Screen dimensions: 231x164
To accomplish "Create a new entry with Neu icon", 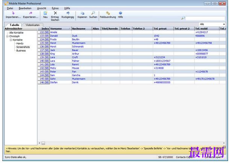I will (45, 13).
